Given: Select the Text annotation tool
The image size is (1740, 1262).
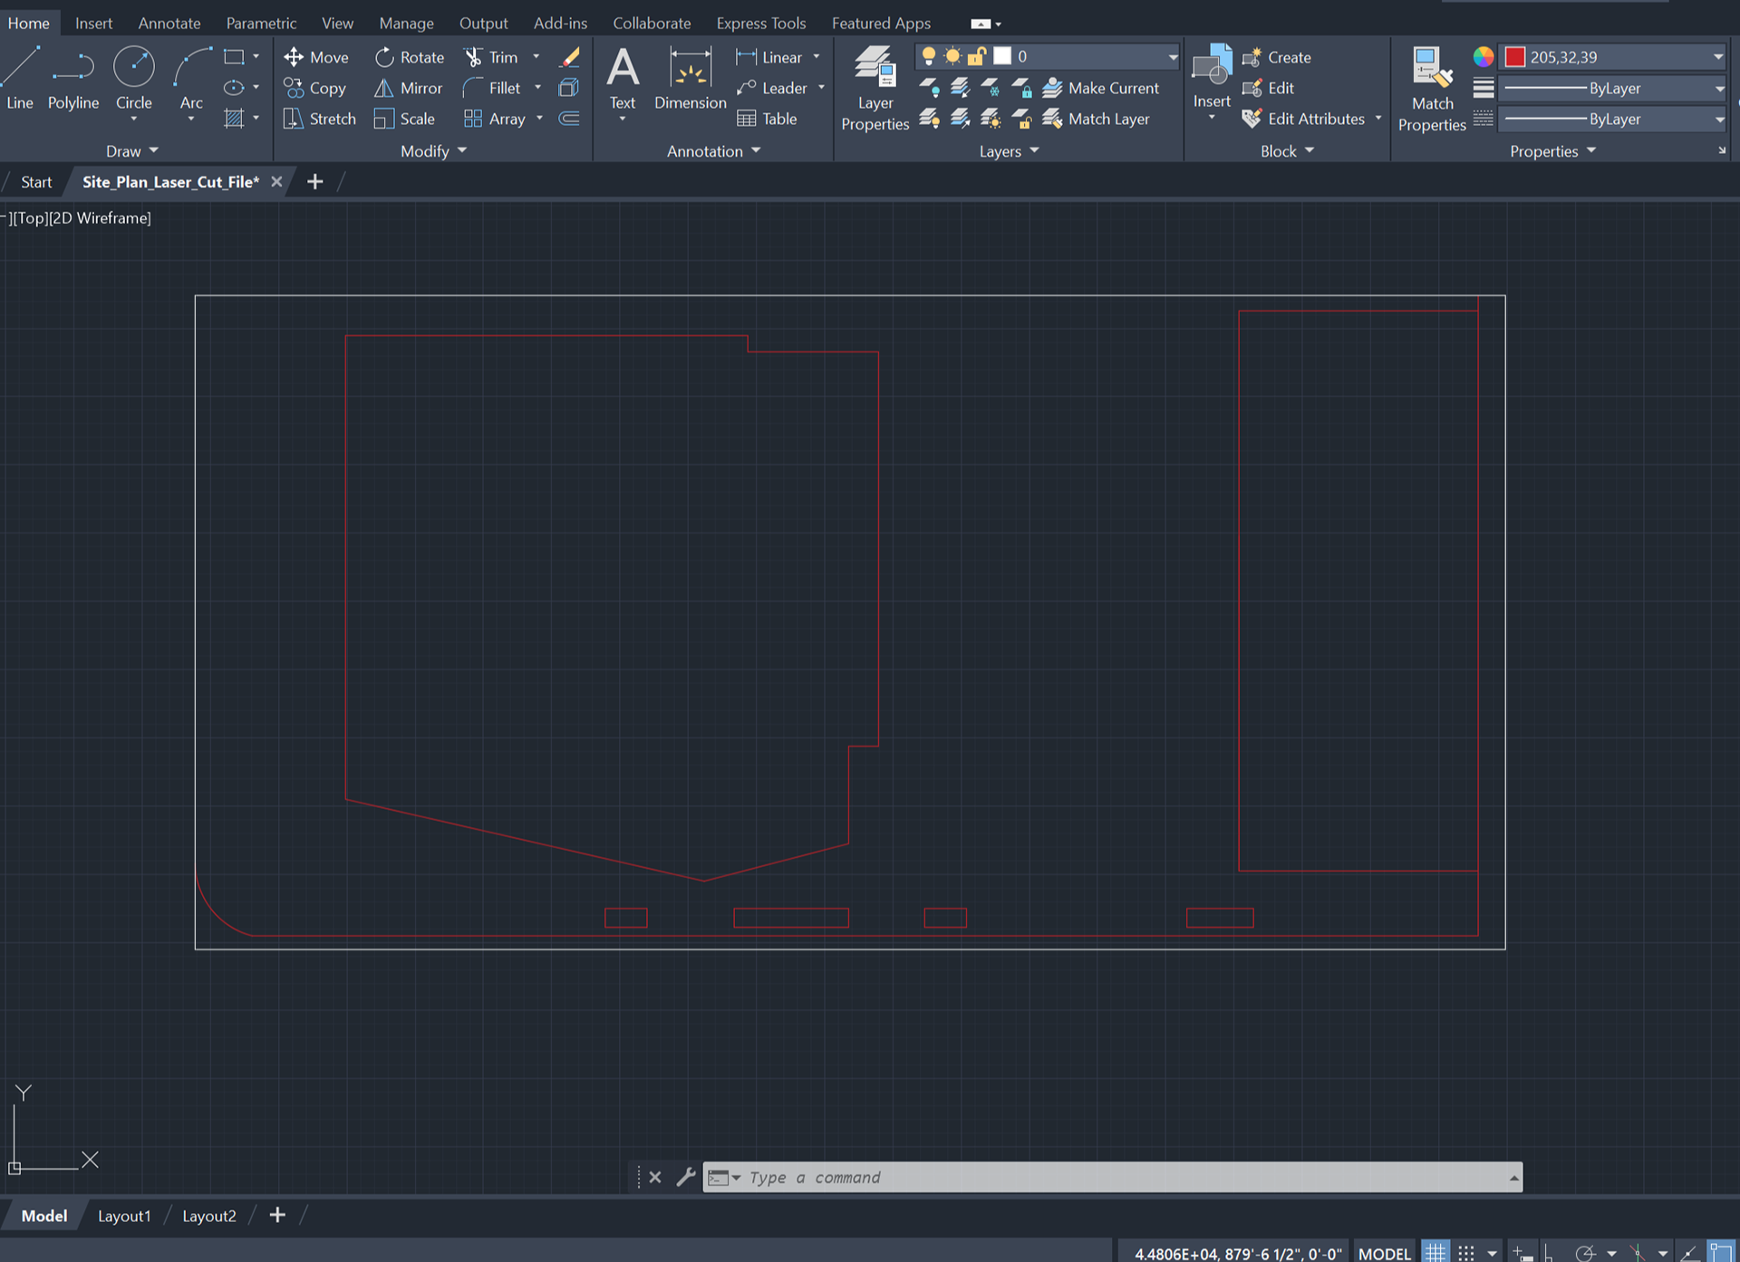Looking at the screenshot, I should pyautogui.click(x=623, y=79).
